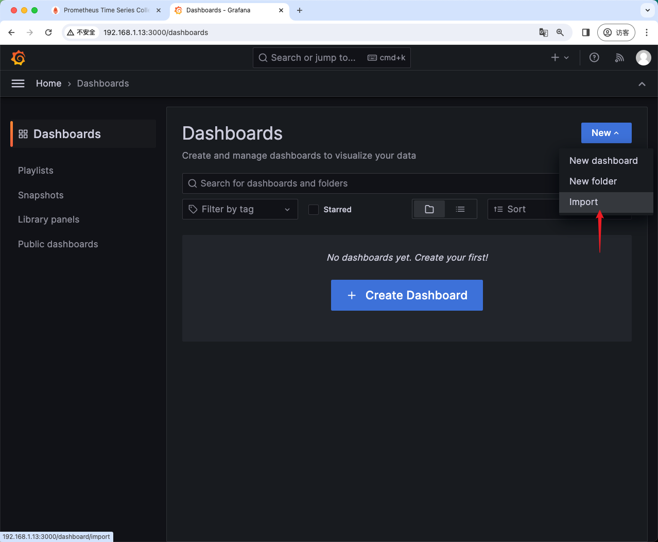Switch to the Dashboards - Grafana tab
The height and width of the screenshot is (542, 658).
(229, 10)
